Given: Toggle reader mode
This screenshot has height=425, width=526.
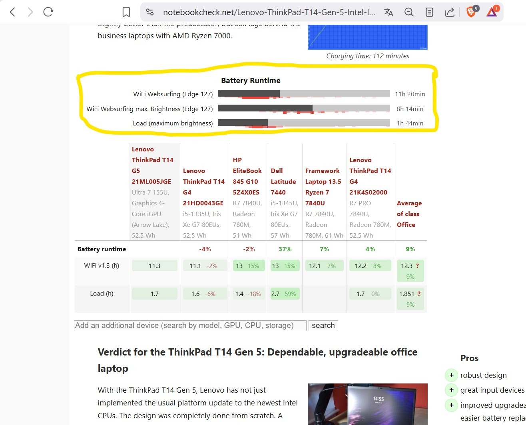Looking at the screenshot, I should 429,12.
